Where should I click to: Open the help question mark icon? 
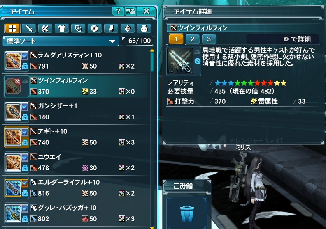tap(118, 11)
